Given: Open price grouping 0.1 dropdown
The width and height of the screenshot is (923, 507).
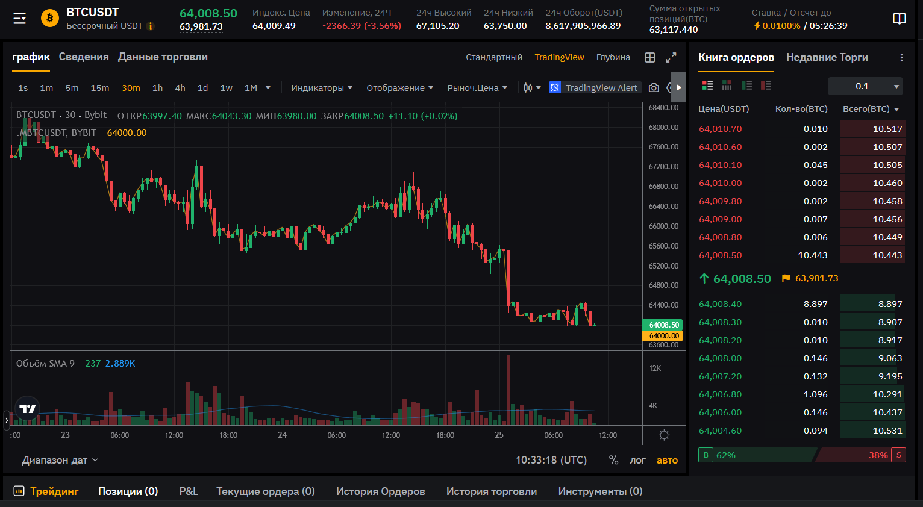Looking at the screenshot, I should pos(865,86).
